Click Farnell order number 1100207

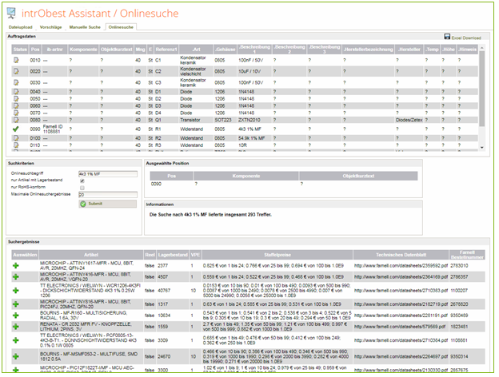tap(459, 290)
